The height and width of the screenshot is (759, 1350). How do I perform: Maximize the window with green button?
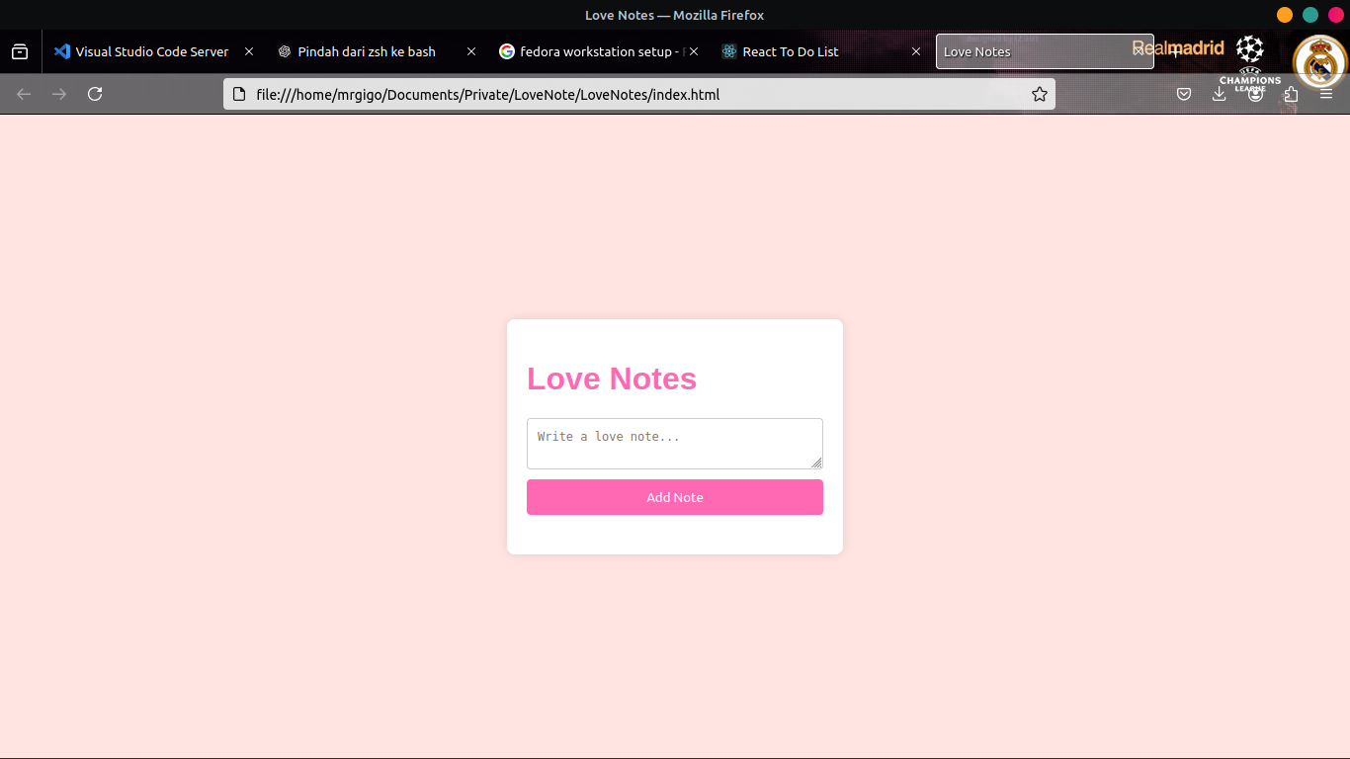(1310, 15)
